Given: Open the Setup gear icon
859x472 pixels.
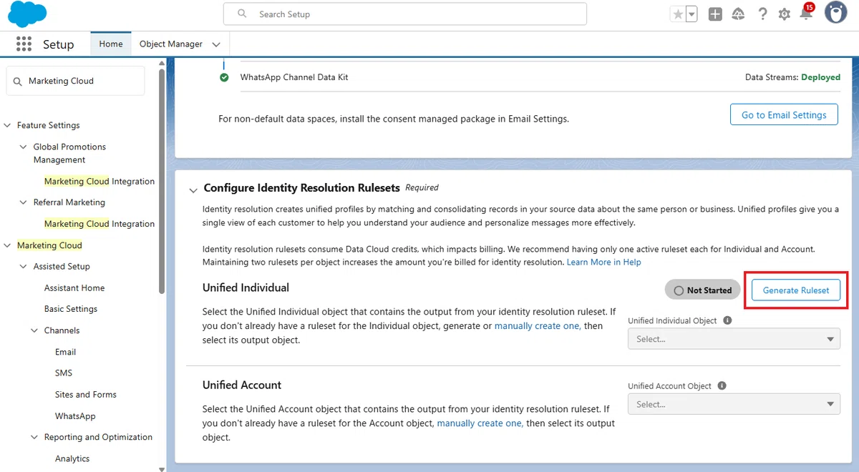Looking at the screenshot, I should 785,14.
